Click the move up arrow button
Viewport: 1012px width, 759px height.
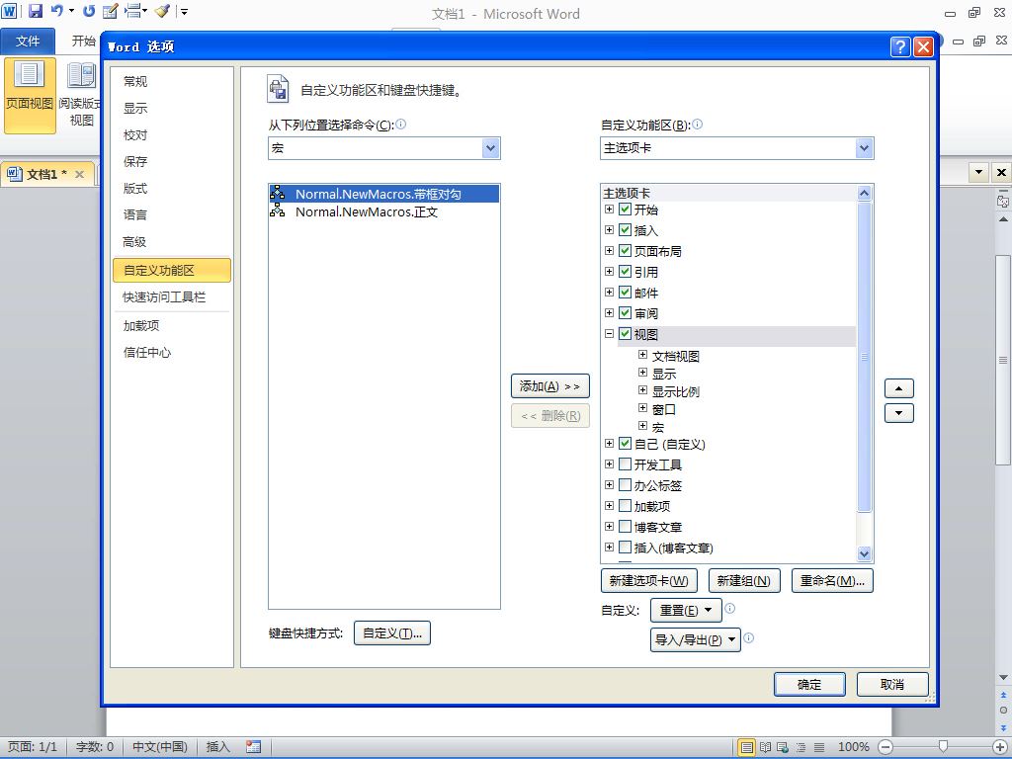(x=899, y=388)
